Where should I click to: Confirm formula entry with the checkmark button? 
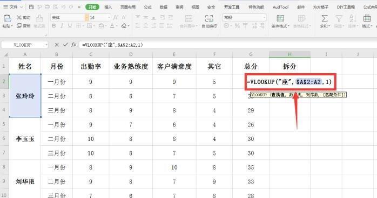65,45
